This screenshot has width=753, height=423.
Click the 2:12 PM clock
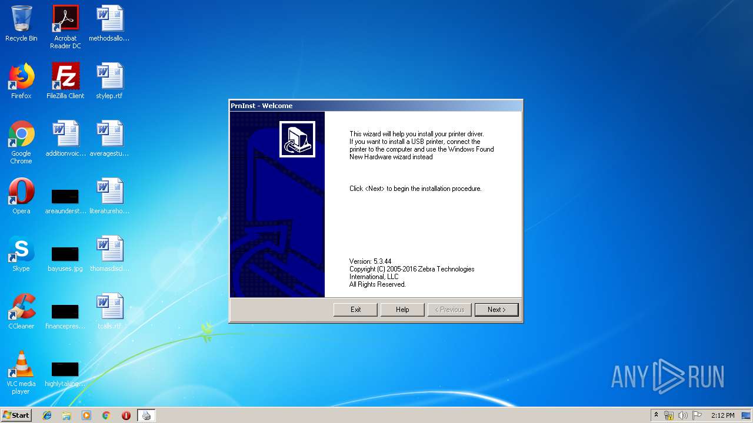tap(722, 415)
